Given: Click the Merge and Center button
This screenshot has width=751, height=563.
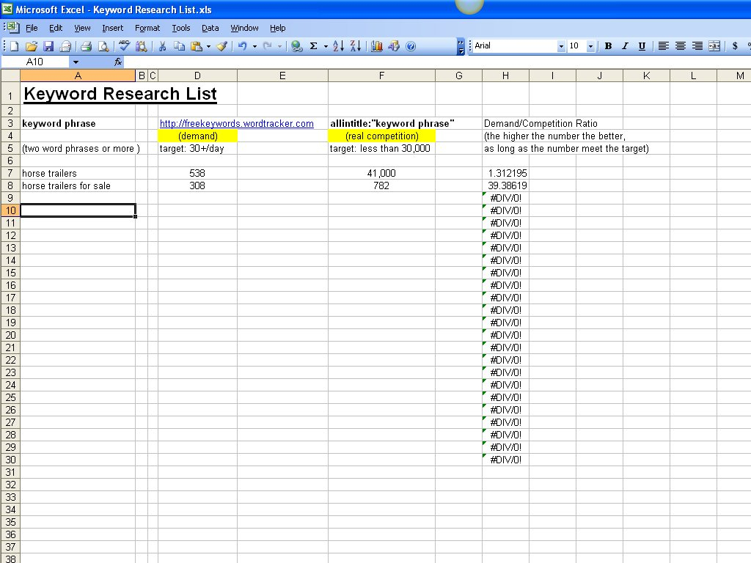Looking at the screenshot, I should [x=714, y=46].
